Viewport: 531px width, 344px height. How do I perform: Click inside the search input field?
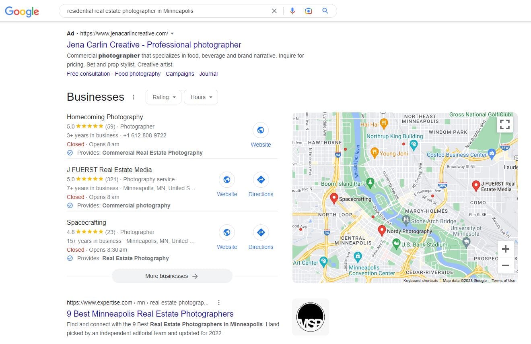click(x=161, y=11)
